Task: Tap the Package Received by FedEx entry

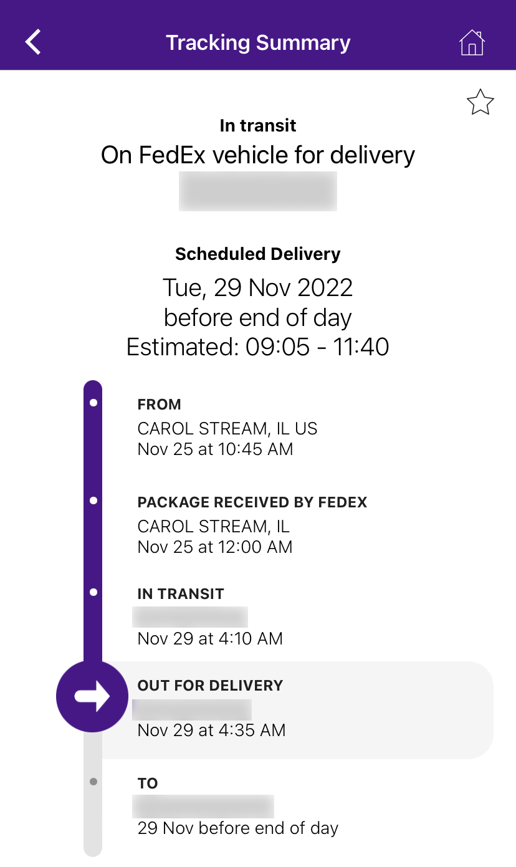Action: (252, 525)
